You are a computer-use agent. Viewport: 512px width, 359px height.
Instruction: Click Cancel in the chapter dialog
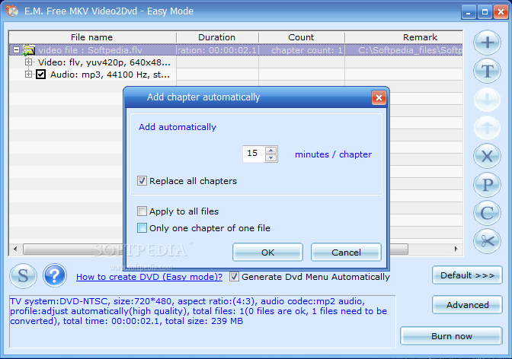[346, 253]
